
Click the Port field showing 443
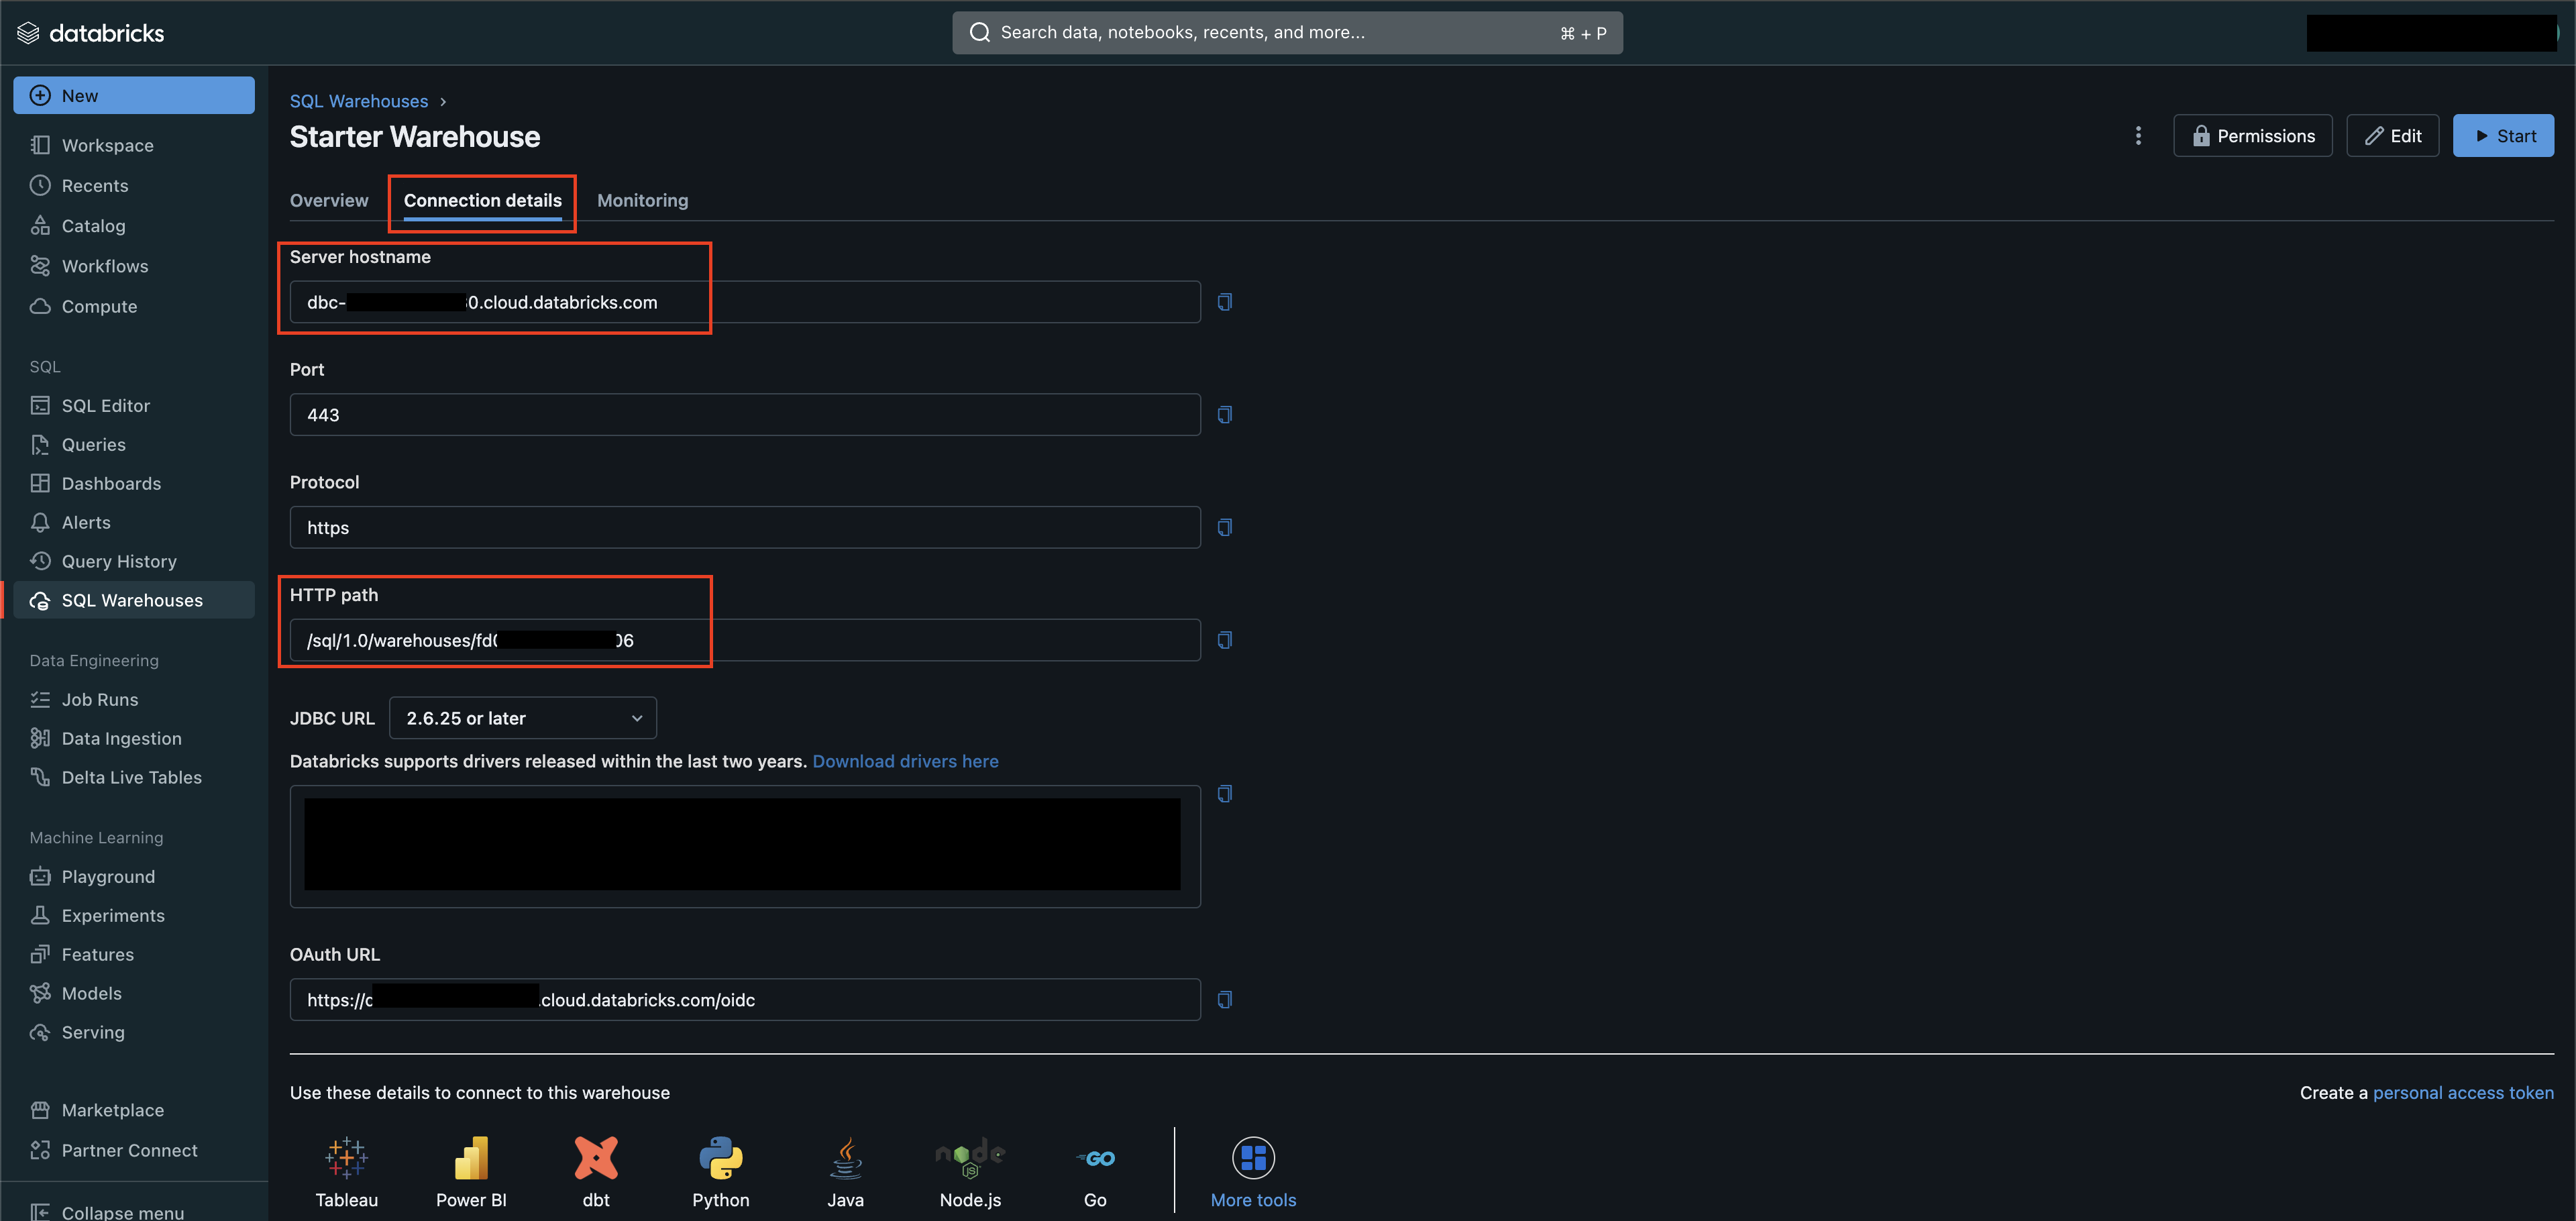point(745,415)
